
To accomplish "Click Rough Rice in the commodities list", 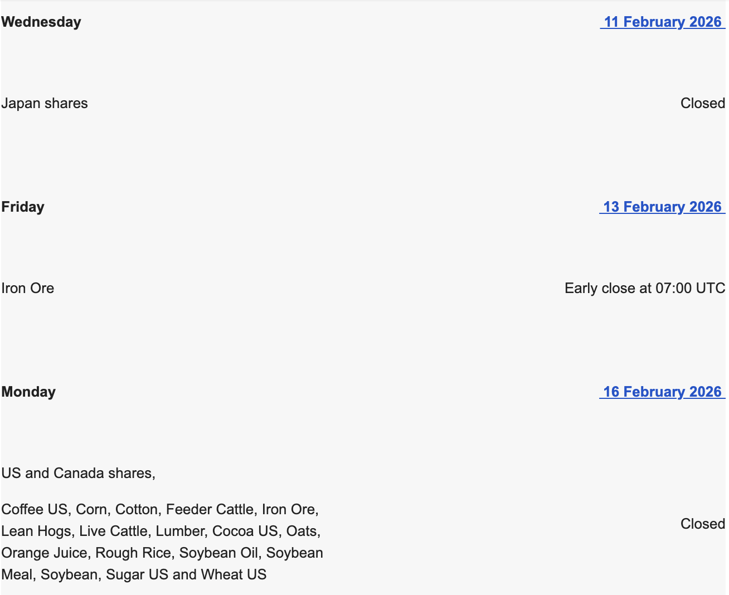I will click(x=133, y=553).
